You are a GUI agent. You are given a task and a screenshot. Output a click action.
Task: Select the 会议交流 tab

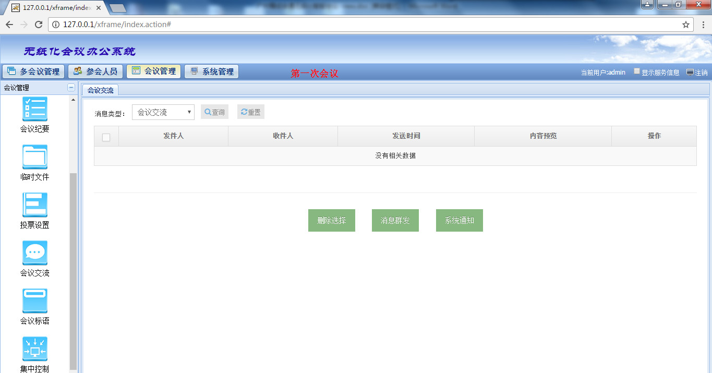point(100,90)
